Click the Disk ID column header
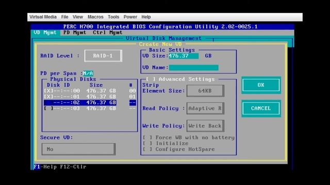Screen dimensions: 330x185 point(58,85)
